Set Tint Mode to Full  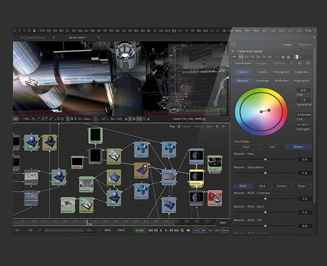[272, 147]
